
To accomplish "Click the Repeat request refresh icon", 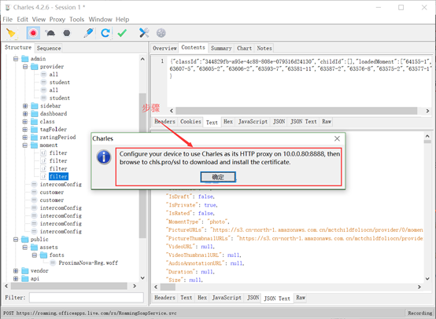I will (x=105, y=33).
